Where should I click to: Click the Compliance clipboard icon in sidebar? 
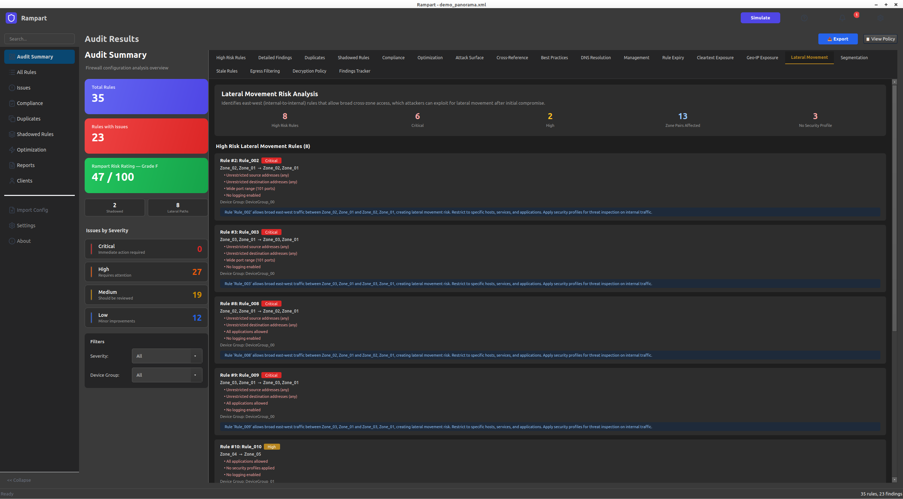pos(12,103)
